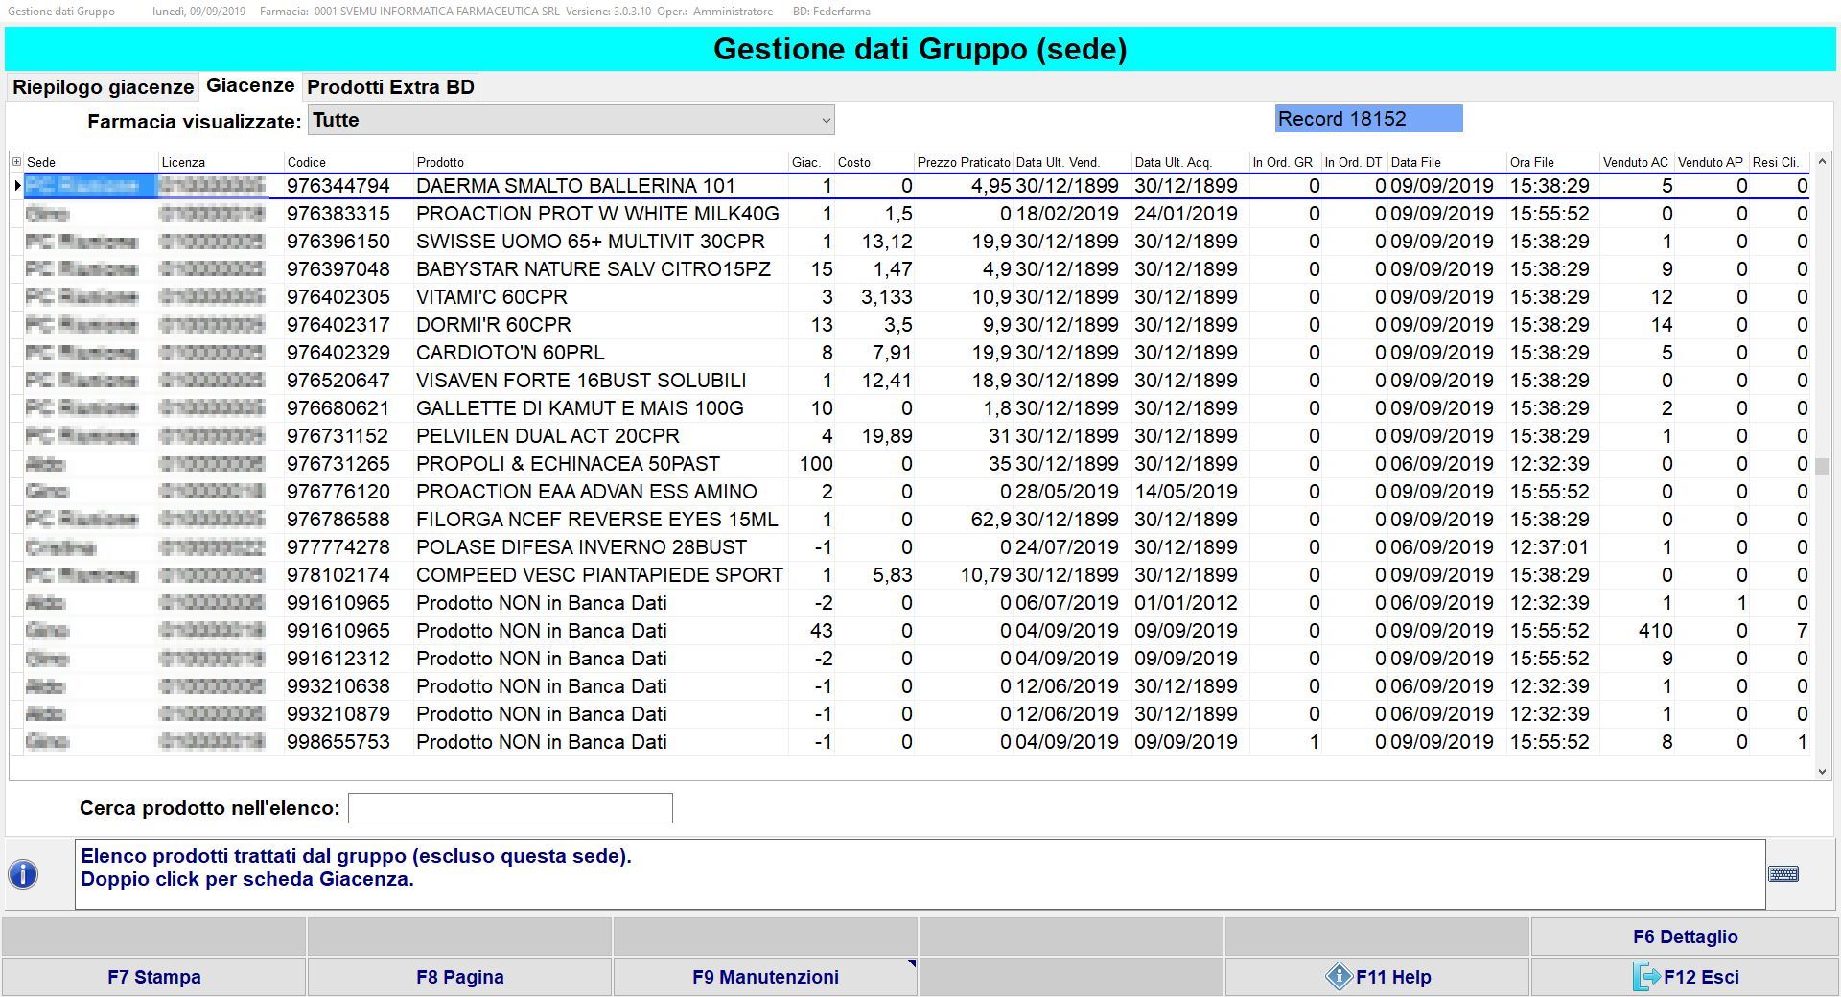1841x997 pixels.
Task: Select the Giacenze tab
Action: (x=250, y=86)
